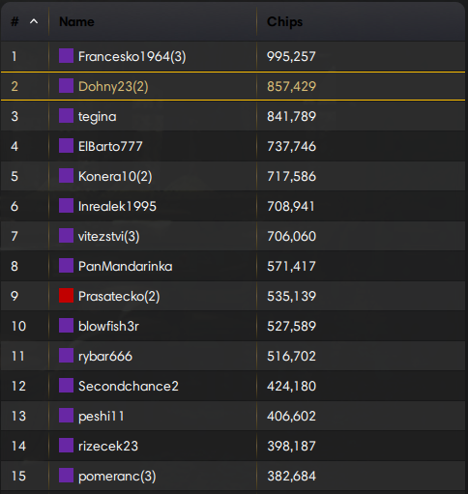The height and width of the screenshot is (494, 468).
Task: Click the purple icon next to rizecek23
Action: (66, 446)
